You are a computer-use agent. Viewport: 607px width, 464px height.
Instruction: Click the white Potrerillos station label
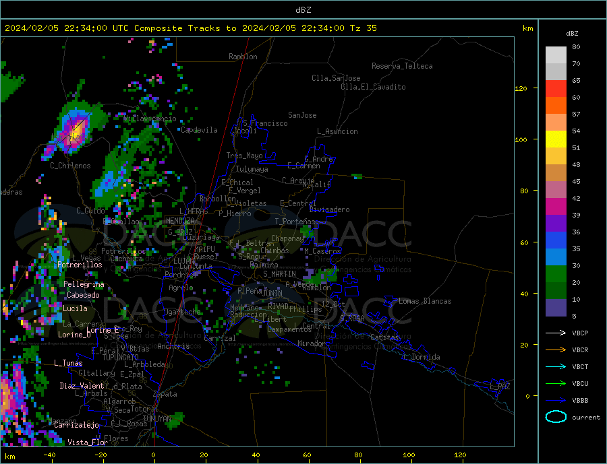[80, 265]
